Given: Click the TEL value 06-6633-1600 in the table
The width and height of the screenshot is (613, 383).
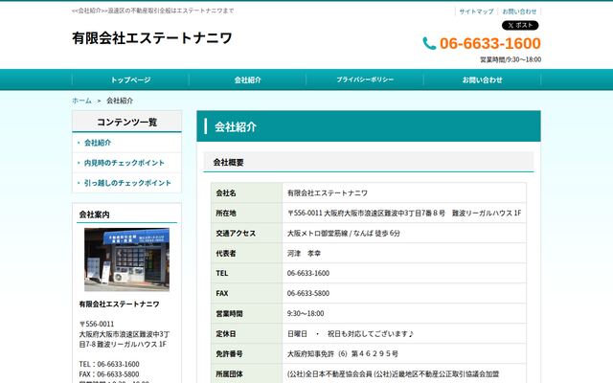Looking at the screenshot, I should (x=308, y=273).
